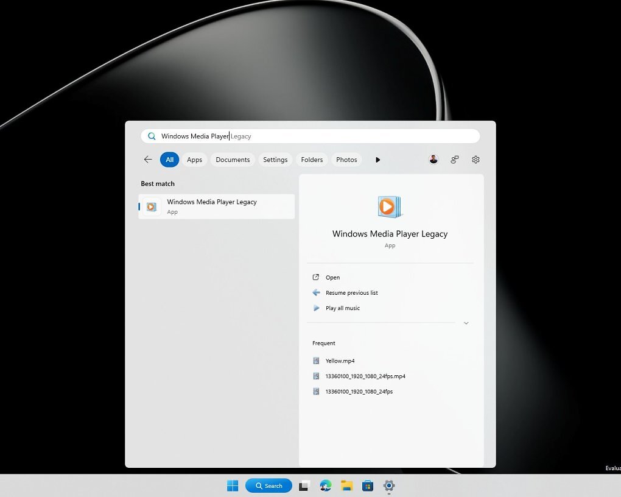Click the Windows Media Player Legacy title in the details pane
This screenshot has height=497, width=621.
(390, 234)
